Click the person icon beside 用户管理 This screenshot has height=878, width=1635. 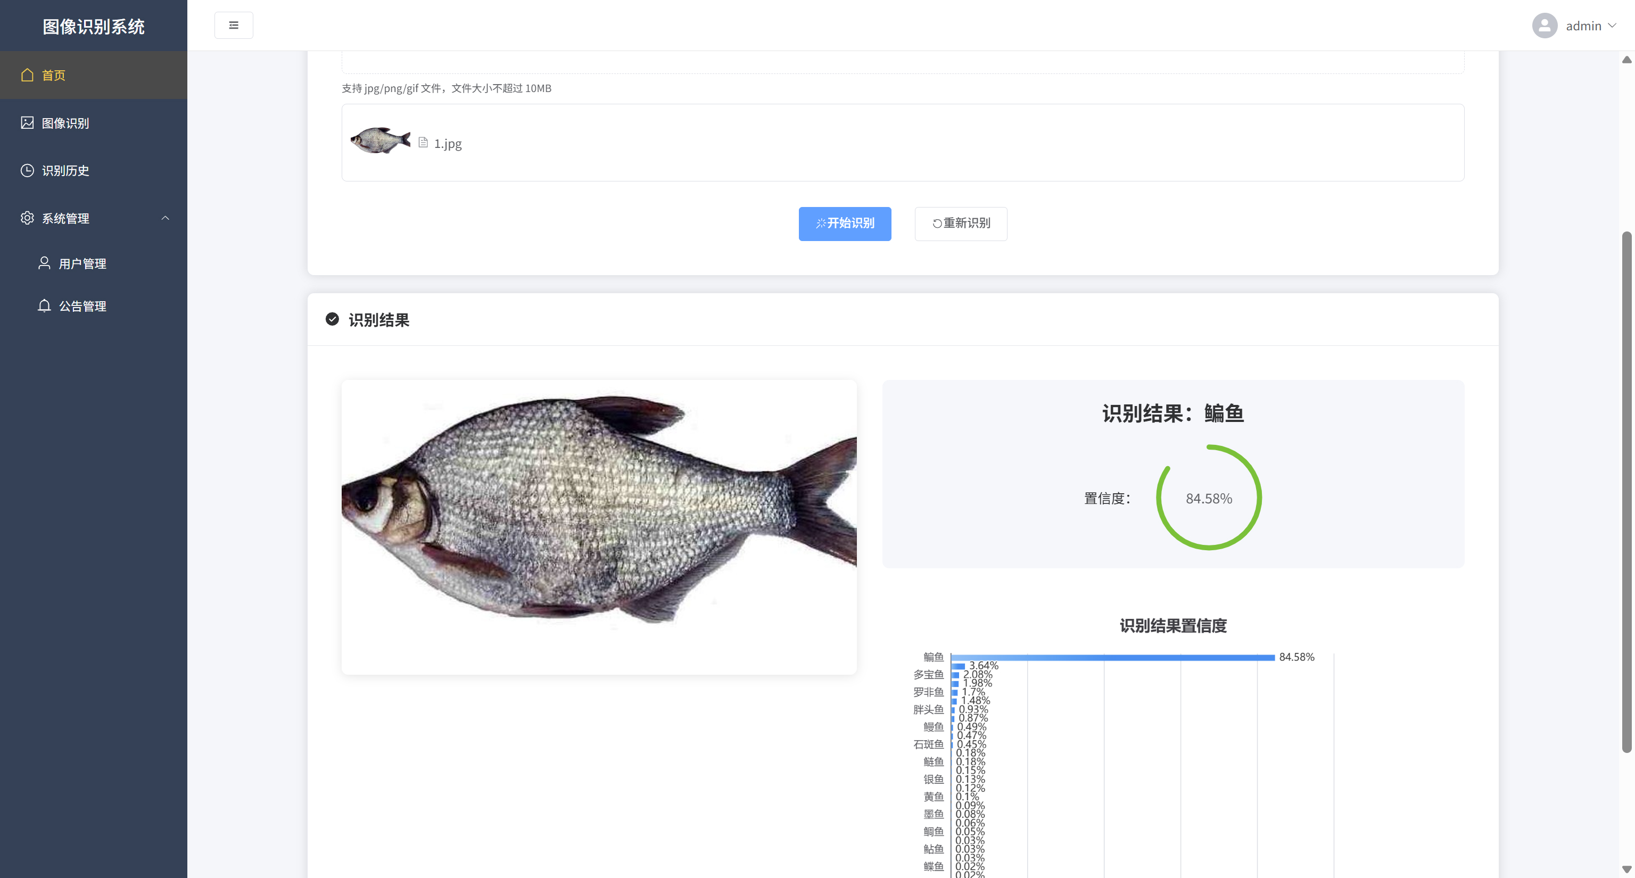(44, 263)
